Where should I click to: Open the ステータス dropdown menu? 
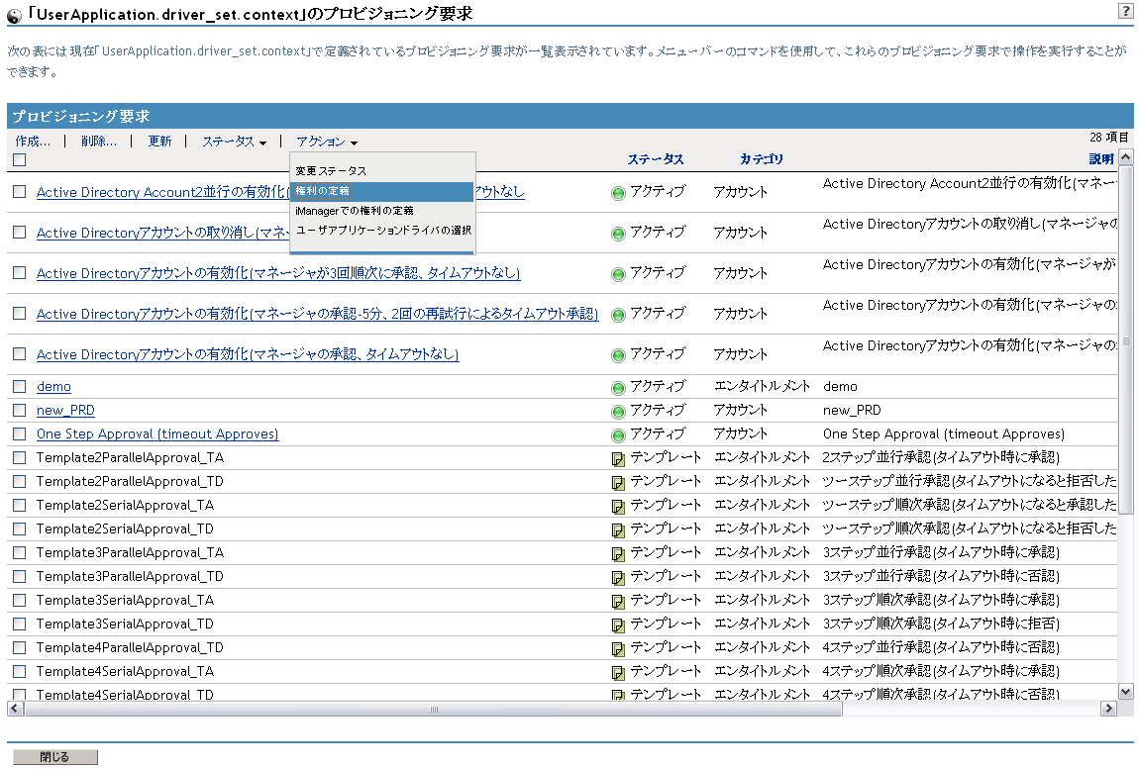[234, 142]
